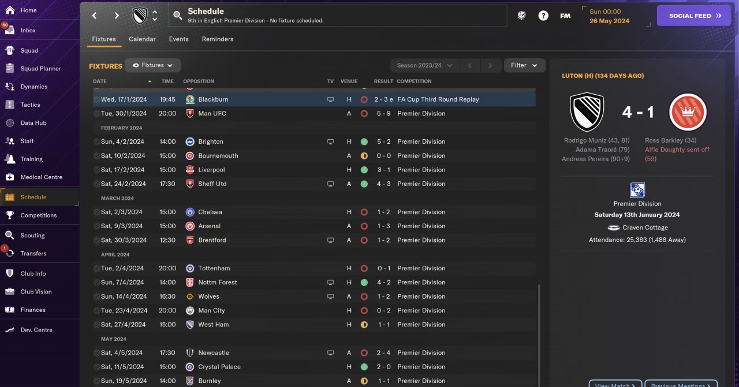The width and height of the screenshot is (739, 387).
Task: Open the Scouting magnifier icon
Action: click(9, 236)
